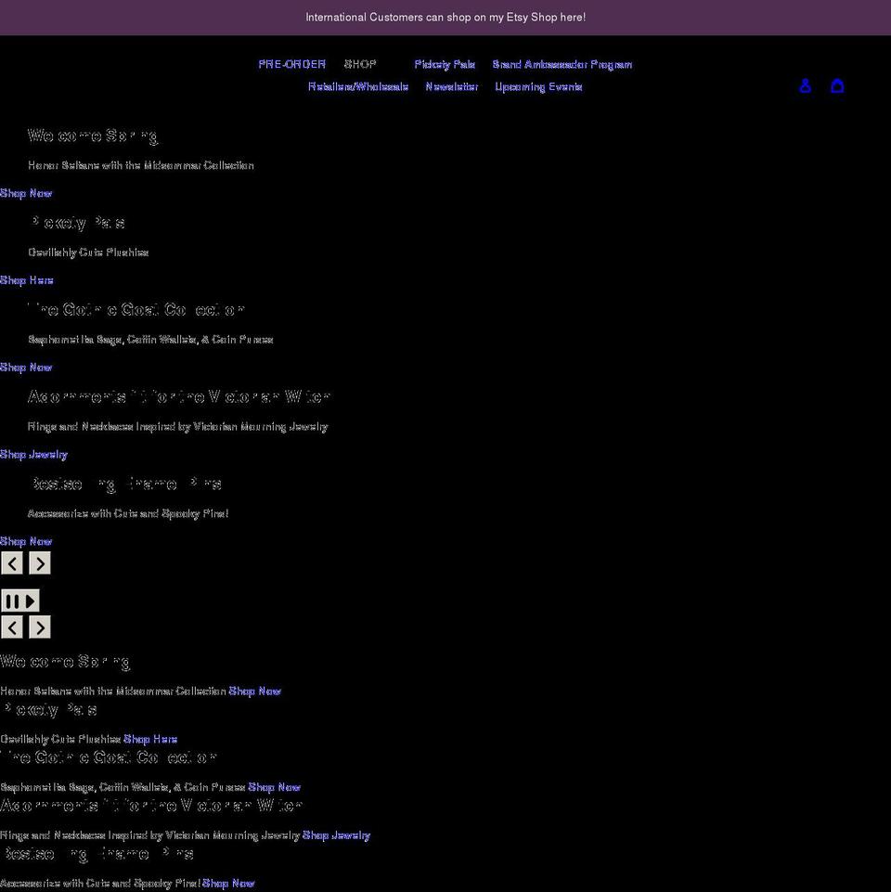Open the account login icon

coord(805,86)
